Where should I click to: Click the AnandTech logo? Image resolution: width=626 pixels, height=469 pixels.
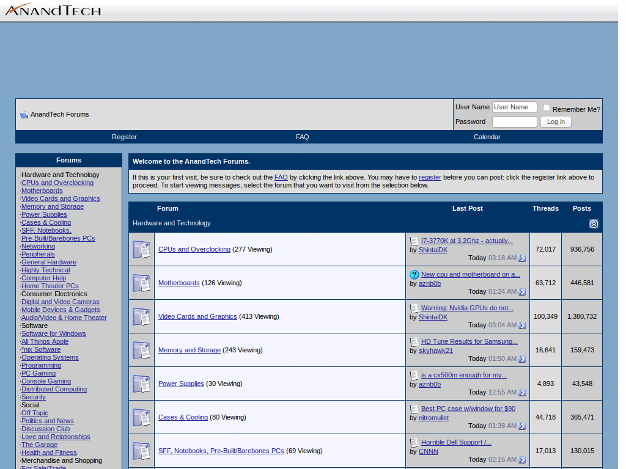(x=52, y=9)
